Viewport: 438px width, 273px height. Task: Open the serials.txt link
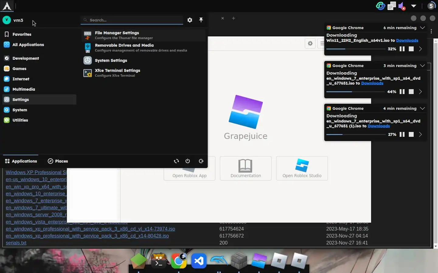[x=16, y=243]
